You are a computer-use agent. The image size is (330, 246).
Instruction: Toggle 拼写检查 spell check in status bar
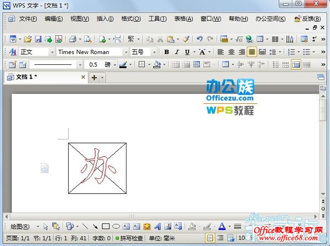pos(129,238)
